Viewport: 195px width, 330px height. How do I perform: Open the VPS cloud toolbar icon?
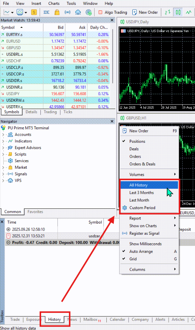[78, 12]
